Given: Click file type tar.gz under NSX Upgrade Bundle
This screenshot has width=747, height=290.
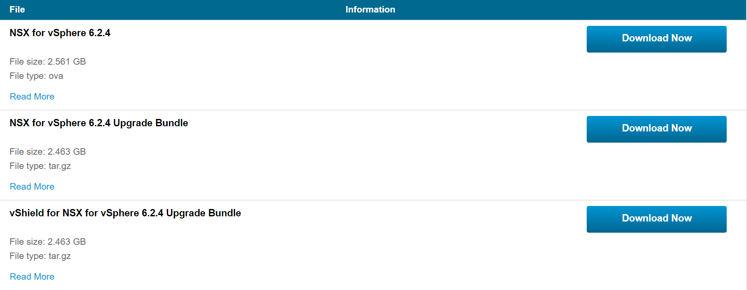Looking at the screenshot, I should pos(40,166).
